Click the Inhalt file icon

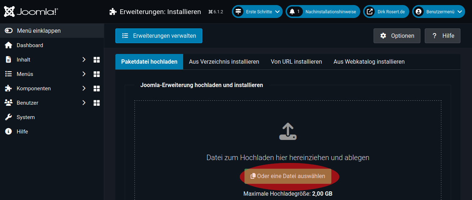click(x=8, y=60)
